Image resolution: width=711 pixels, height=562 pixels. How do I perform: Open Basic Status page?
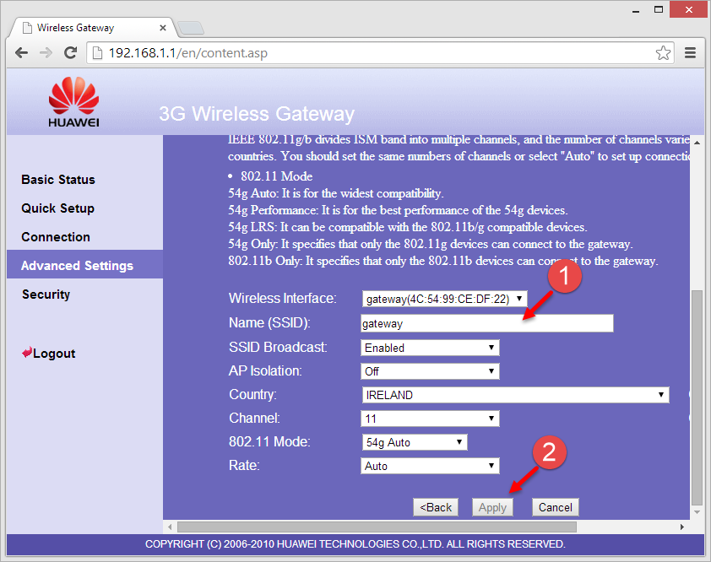click(58, 180)
